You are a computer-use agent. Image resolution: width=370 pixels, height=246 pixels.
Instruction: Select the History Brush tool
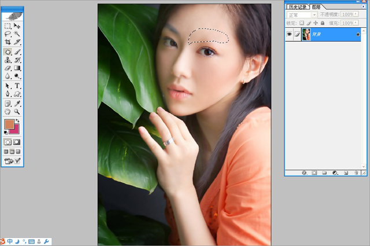[x=17, y=60]
